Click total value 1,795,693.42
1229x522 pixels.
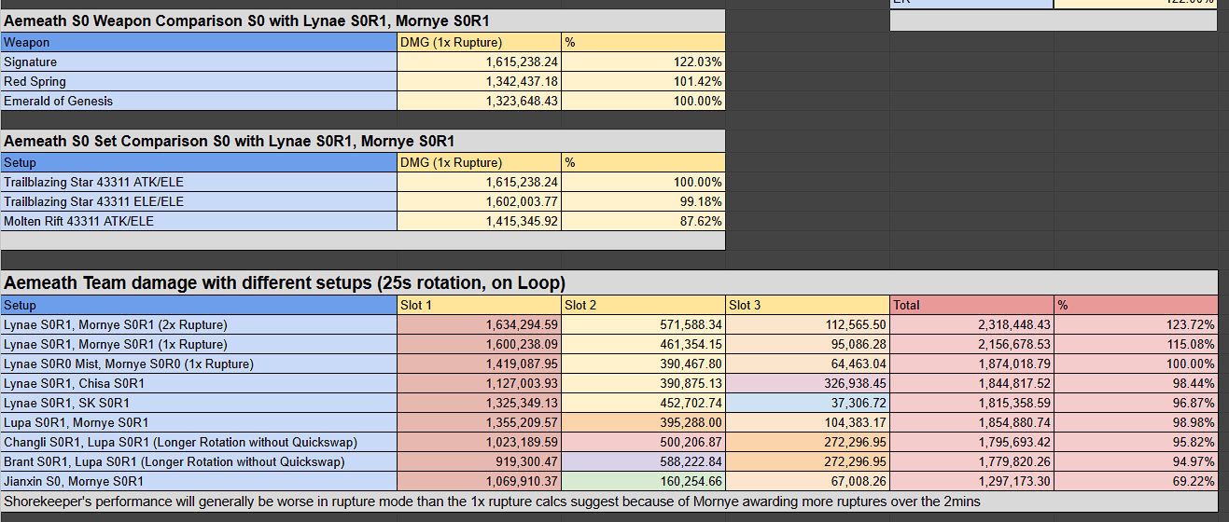pyautogui.click(x=972, y=442)
